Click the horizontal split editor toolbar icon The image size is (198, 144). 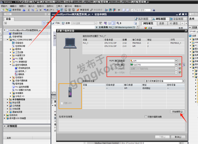(124, 10)
